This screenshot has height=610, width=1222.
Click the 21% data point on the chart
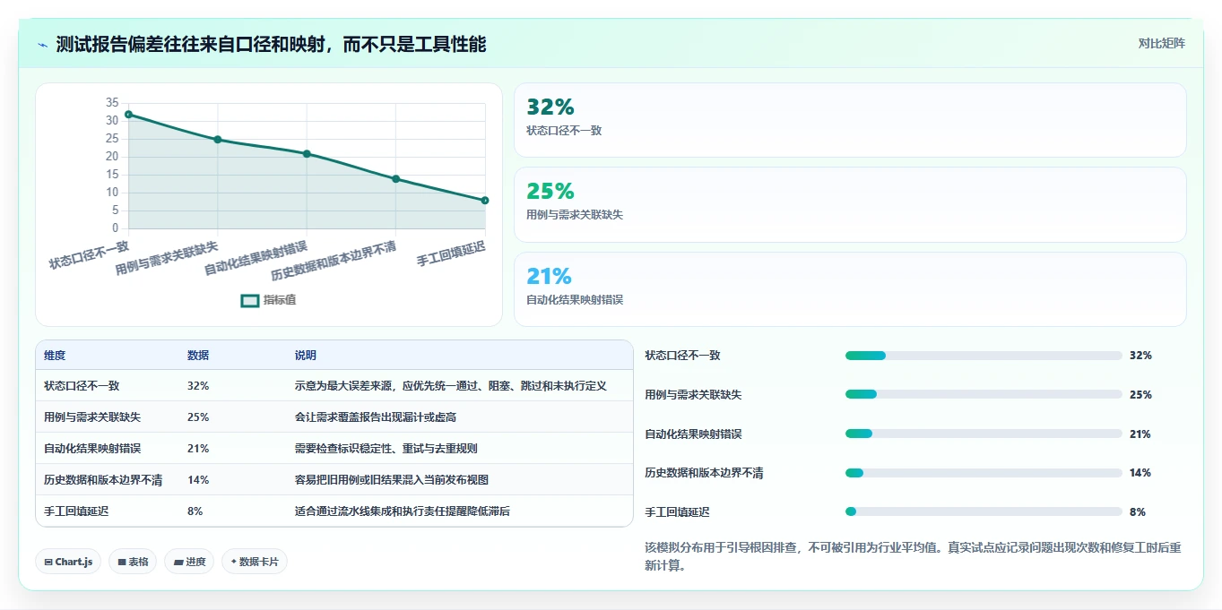[307, 154]
